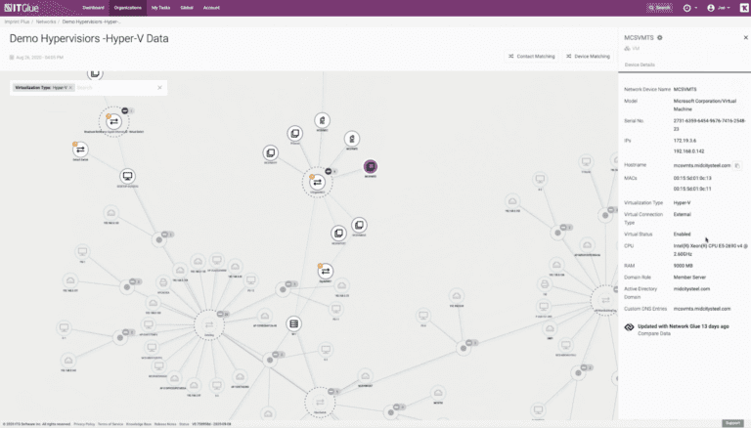Click the global Search box in header
This screenshot has width=751, height=428.
coord(659,8)
